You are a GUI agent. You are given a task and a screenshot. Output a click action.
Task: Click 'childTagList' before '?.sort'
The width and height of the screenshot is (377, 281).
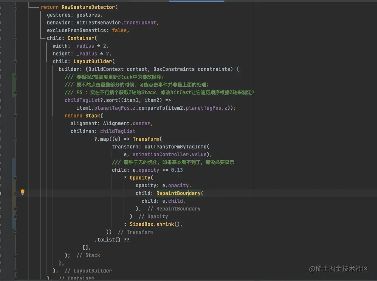[82, 100]
